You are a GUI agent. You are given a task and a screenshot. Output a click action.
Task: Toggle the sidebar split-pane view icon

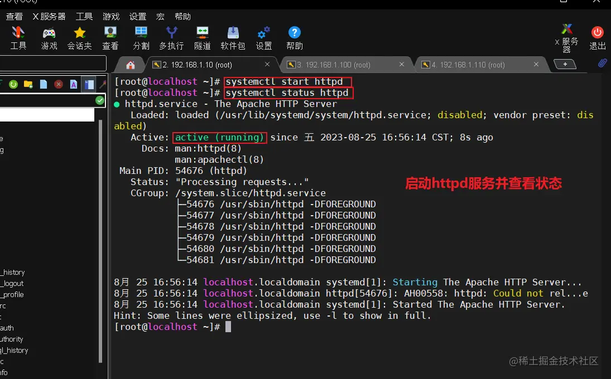[x=89, y=84]
